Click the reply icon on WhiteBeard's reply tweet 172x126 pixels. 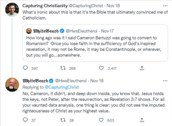point(25,120)
